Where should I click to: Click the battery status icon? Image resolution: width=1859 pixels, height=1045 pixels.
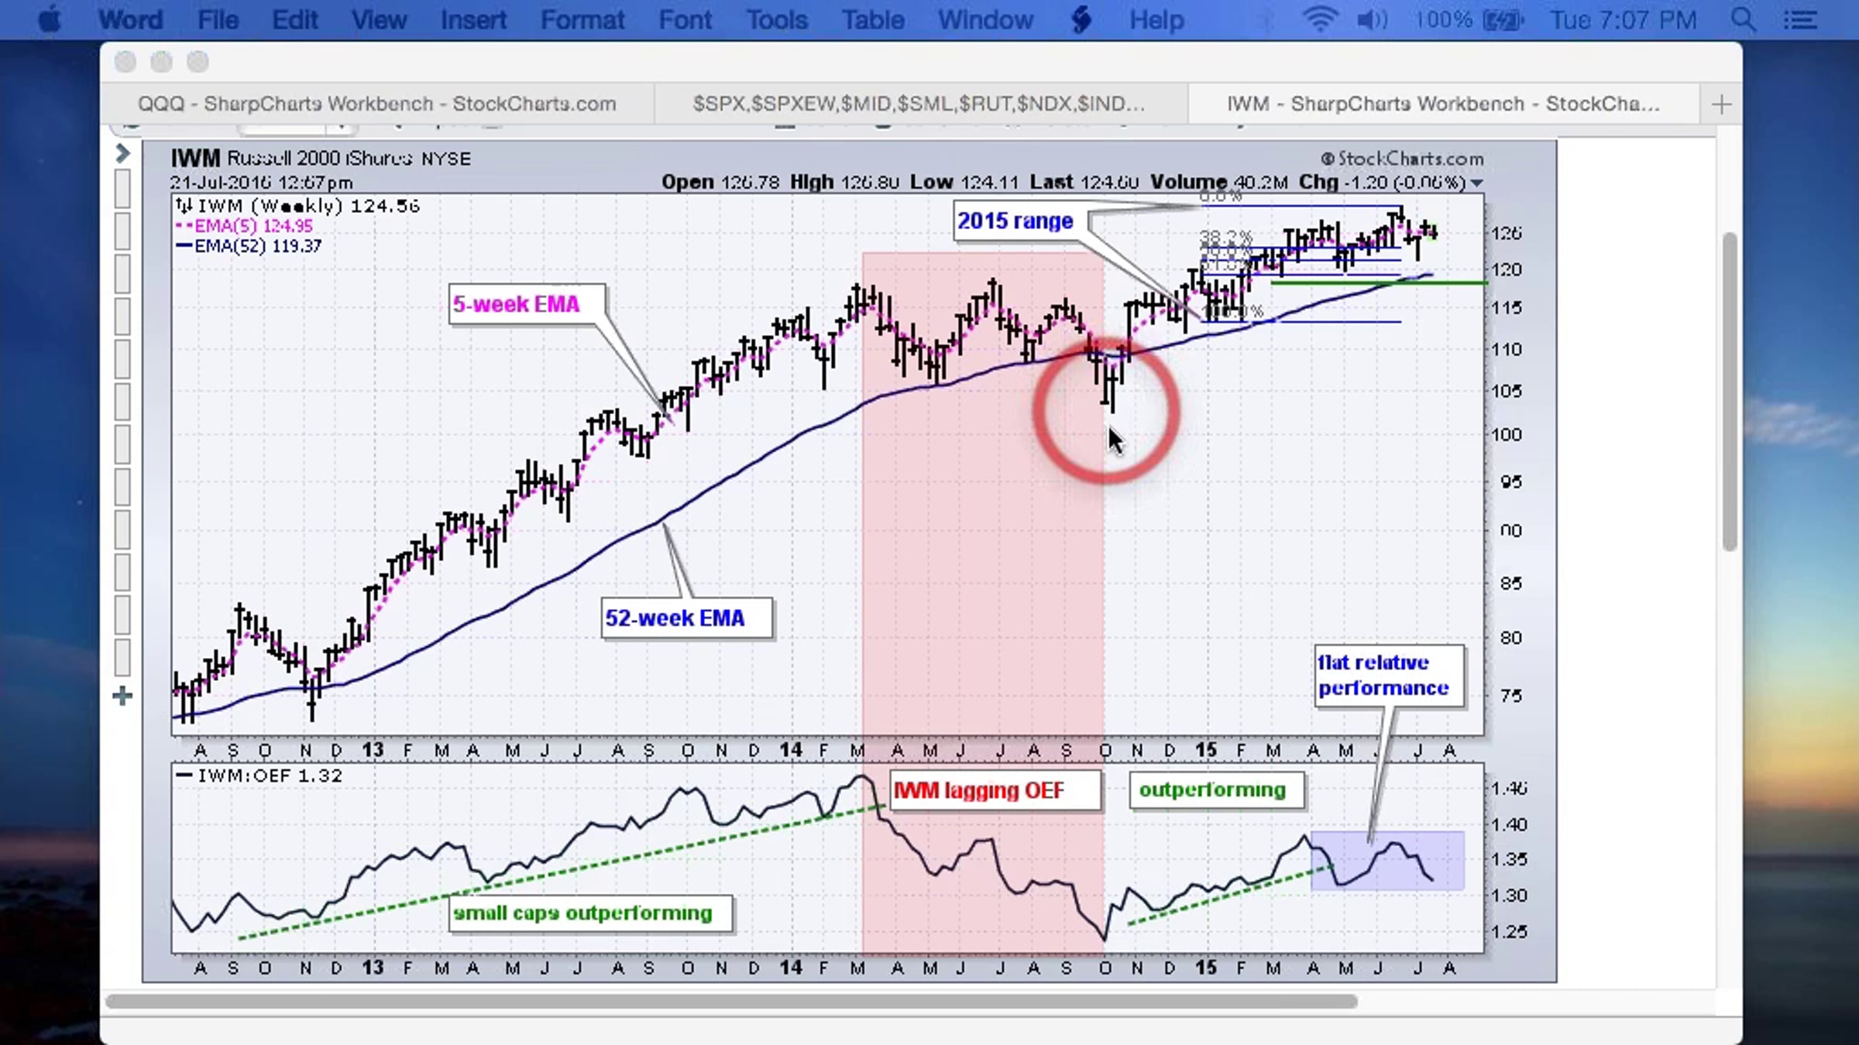[x=1503, y=19]
